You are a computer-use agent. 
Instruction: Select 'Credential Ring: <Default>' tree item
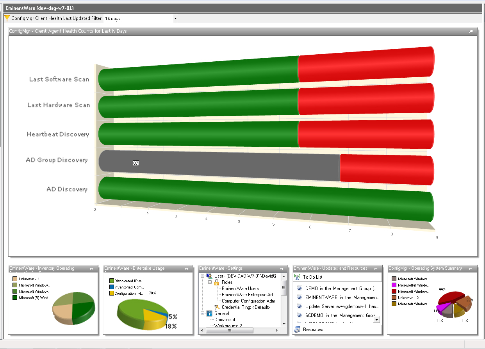coord(246,307)
